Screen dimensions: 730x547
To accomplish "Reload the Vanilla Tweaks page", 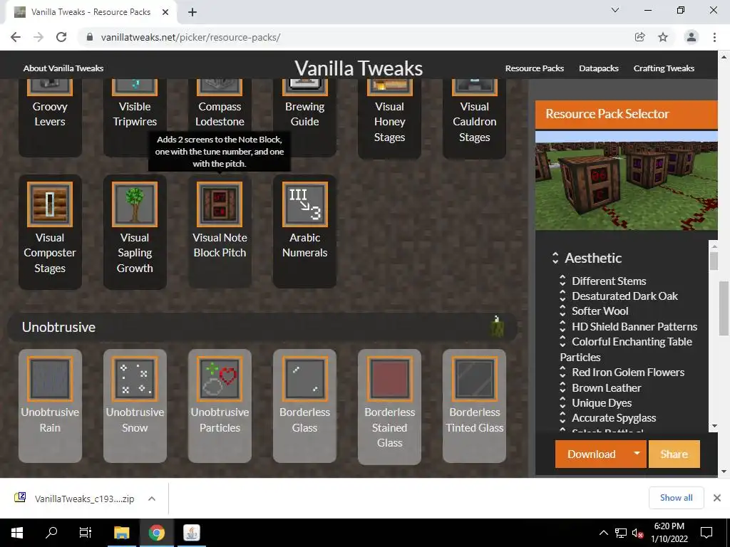I will coord(61,37).
